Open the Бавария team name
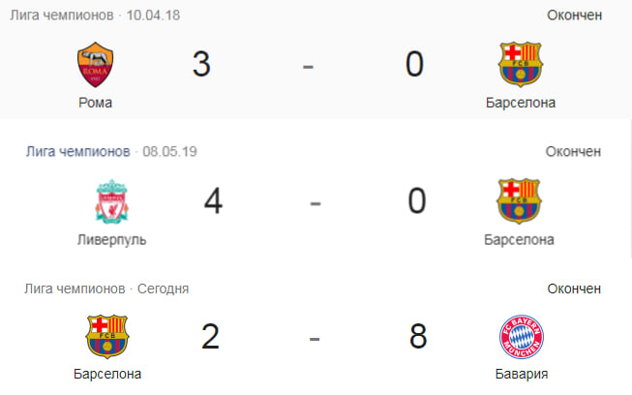The width and height of the screenshot is (632, 395). 523,375
